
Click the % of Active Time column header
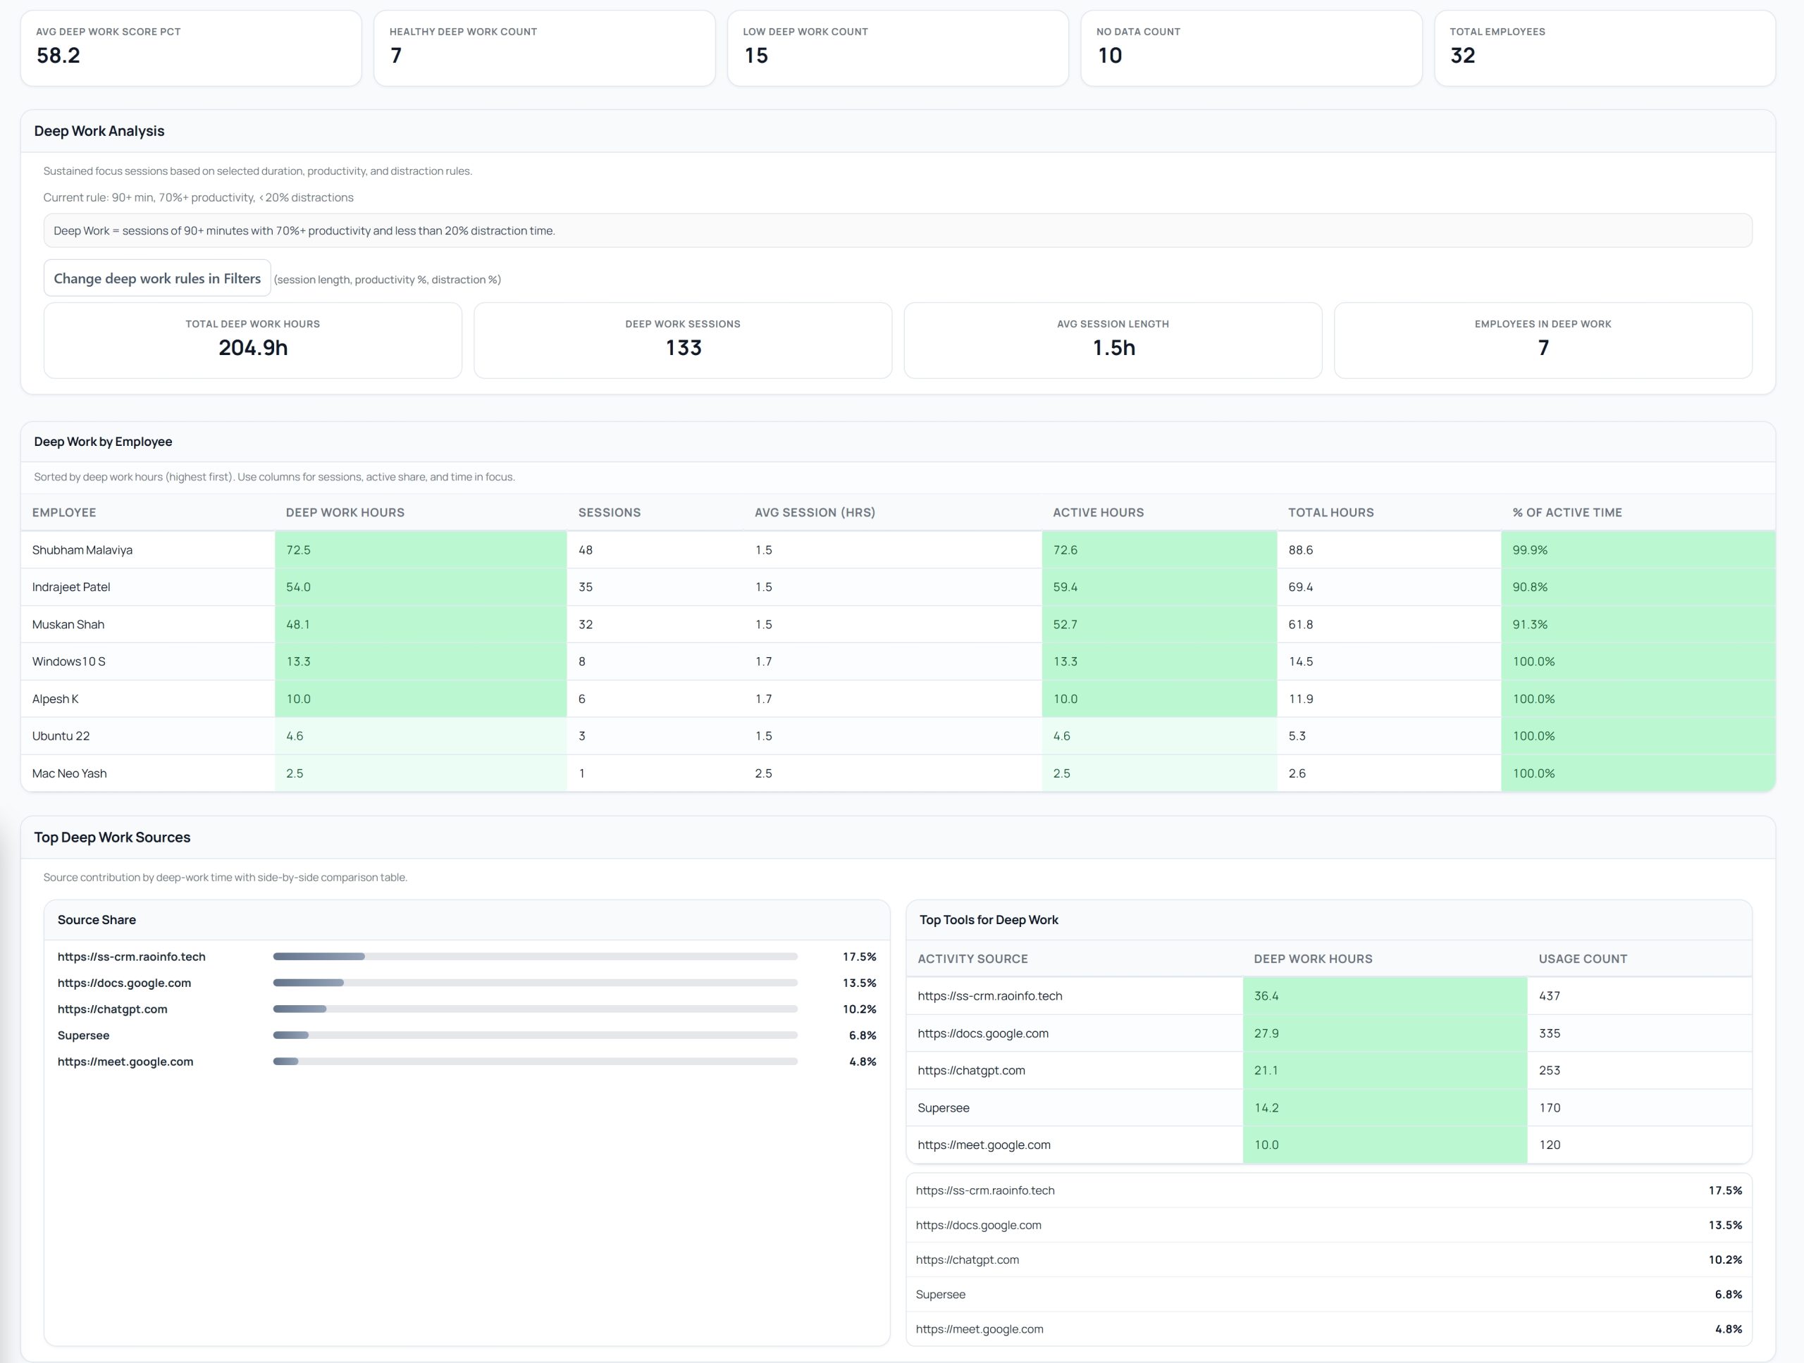(1567, 512)
